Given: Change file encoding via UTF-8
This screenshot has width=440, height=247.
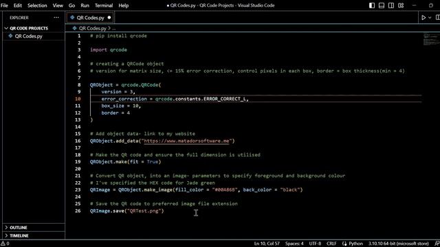Looking at the screenshot, I should [315, 244].
